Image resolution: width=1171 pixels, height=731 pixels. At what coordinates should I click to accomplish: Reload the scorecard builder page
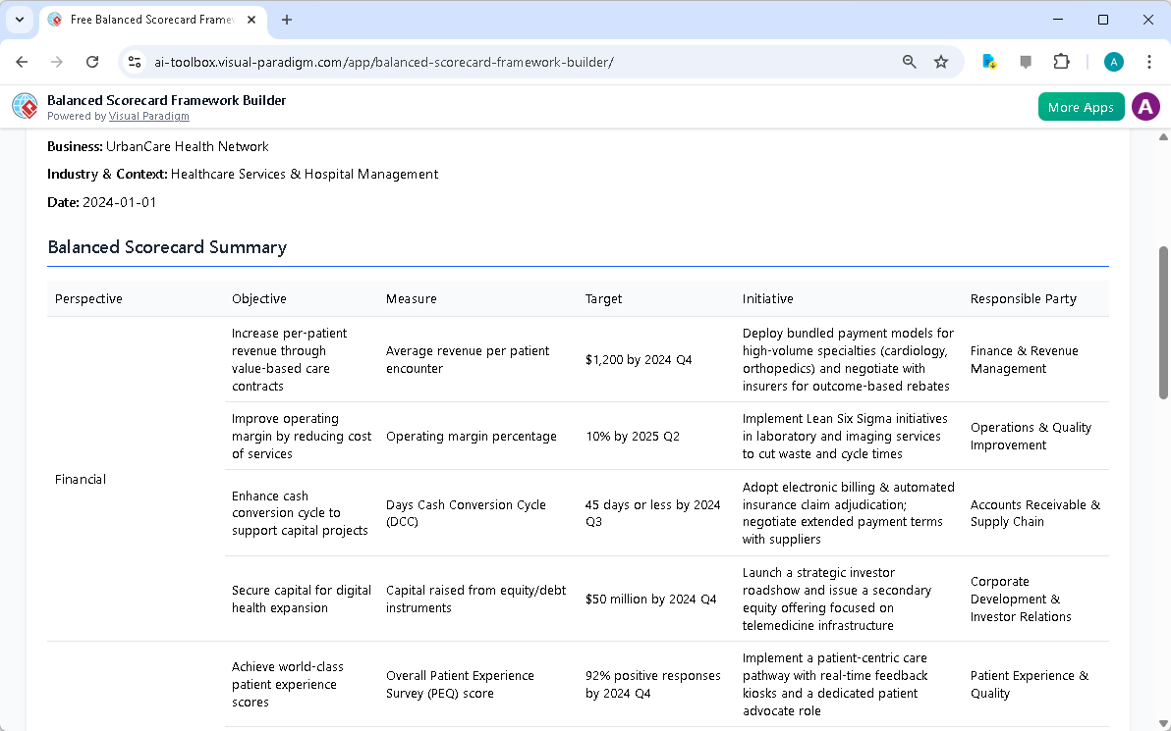coord(92,61)
